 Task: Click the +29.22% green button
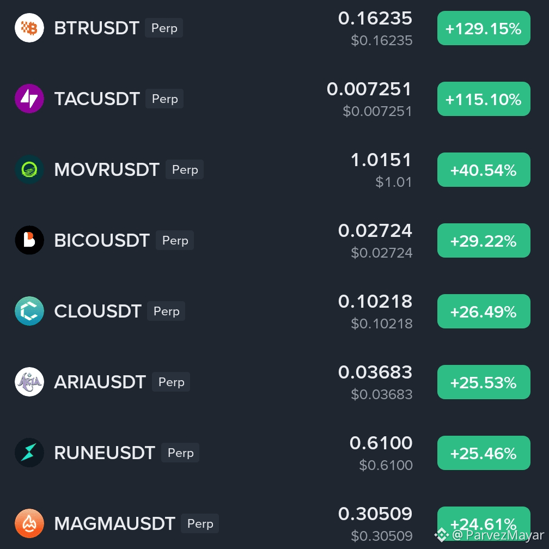484,241
